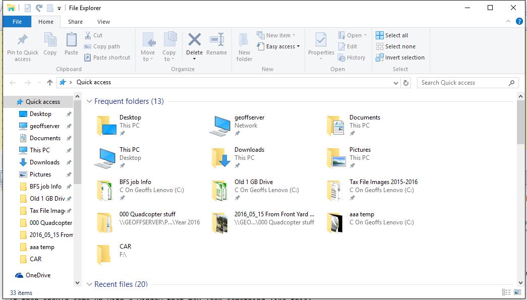
Task: Click the red Delete icon in ribbon
Action: pos(194,40)
